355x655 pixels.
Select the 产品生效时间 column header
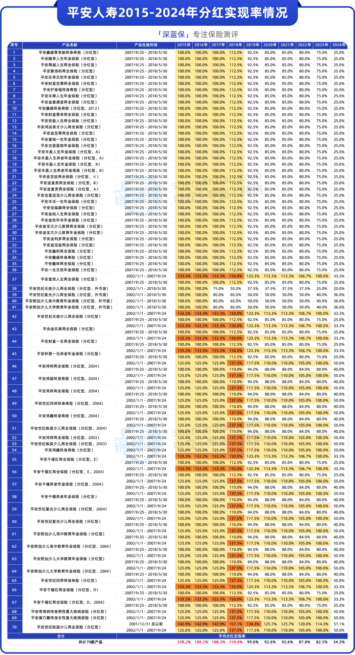[146, 45]
